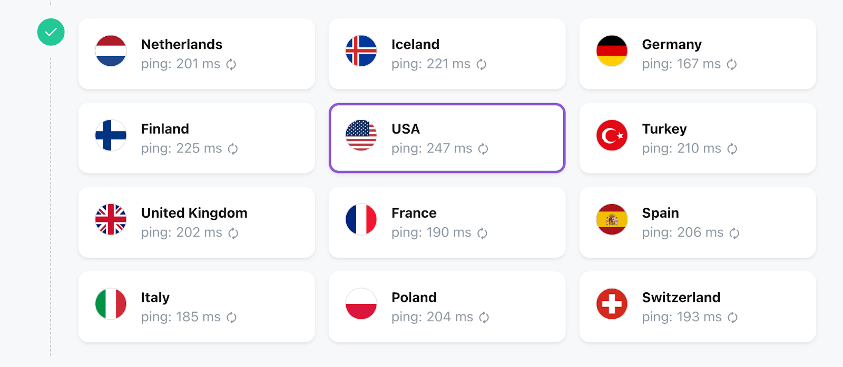Choose Germany as server location
Image resolution: width=843 pixels, height=367 pixels.
pos(697,54)
